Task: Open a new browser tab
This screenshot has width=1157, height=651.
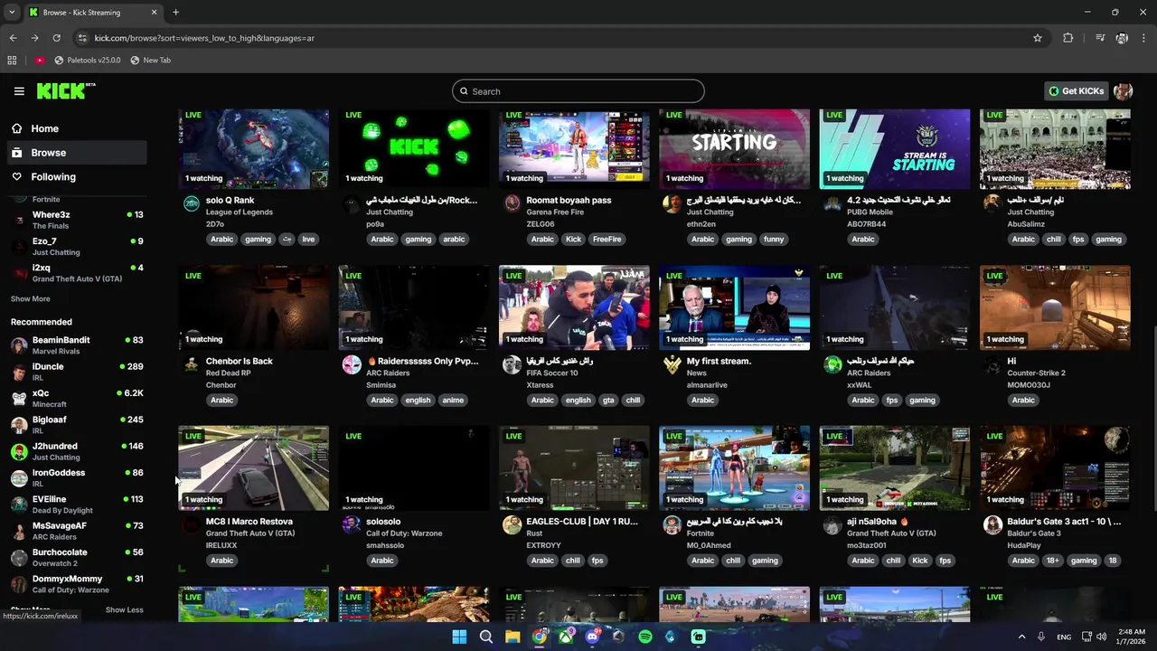Action: point(175,13)
